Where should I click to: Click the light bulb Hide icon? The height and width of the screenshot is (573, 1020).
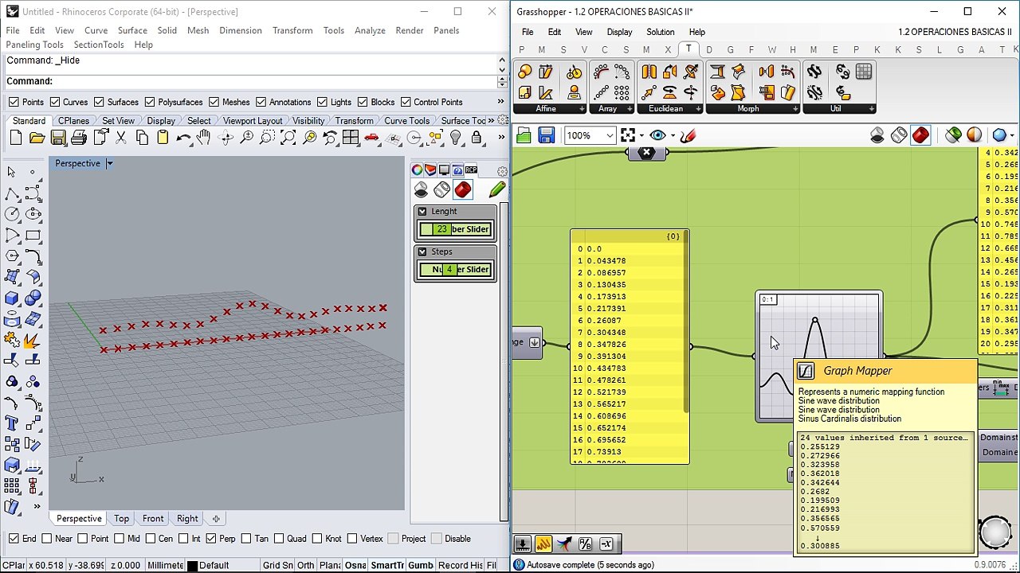coord(456,138)
